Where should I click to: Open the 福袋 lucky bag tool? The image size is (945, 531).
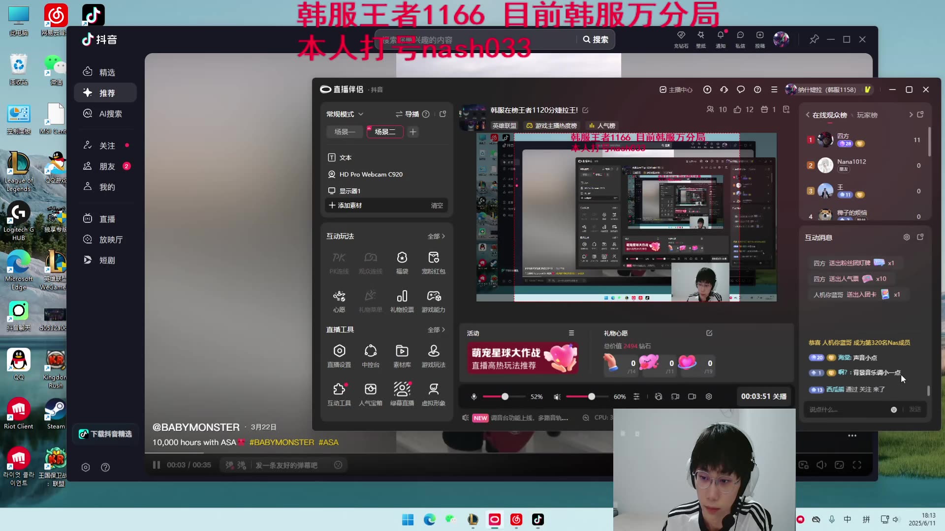pyautogui.click(x=402, y=263)
